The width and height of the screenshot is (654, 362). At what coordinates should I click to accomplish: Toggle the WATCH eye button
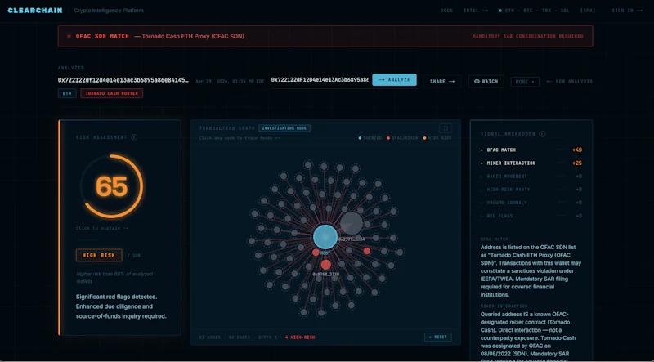486,82
